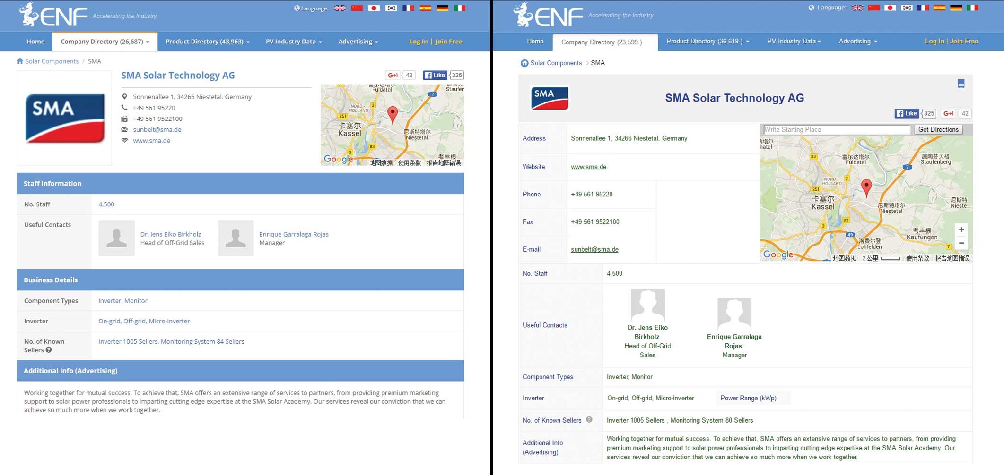The image size is (1004, 475).
Task: Open Advertising dropdown in right page
Action: (858, 41)
